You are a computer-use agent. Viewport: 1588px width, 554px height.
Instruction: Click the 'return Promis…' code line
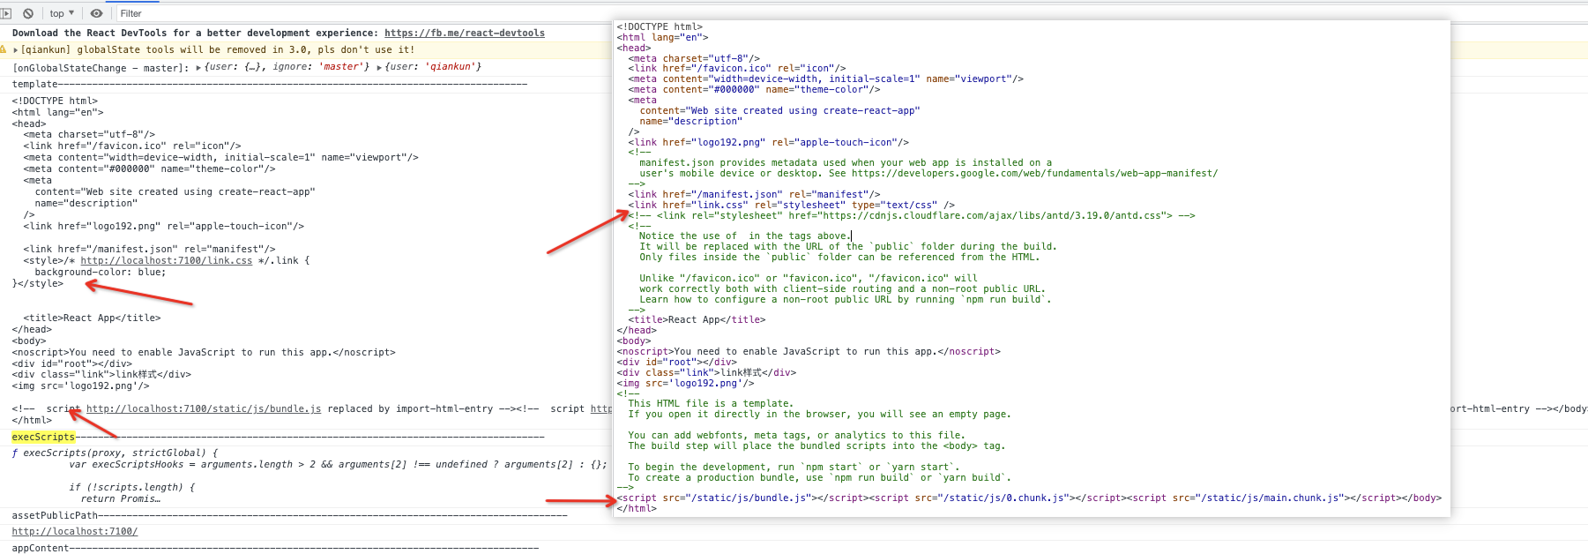pos(121,499)
